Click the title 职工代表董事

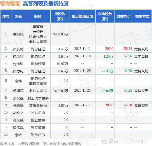[38, 98]
